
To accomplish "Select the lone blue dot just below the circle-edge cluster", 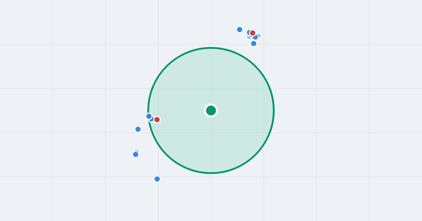I will click(x=138, y=129).
